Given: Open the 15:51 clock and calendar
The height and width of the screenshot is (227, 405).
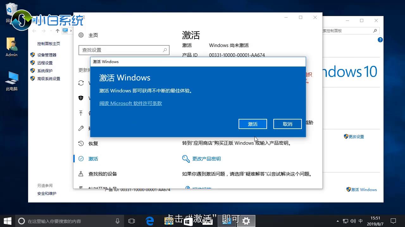Looking at the screenshot, I should (x=376, y=221).
